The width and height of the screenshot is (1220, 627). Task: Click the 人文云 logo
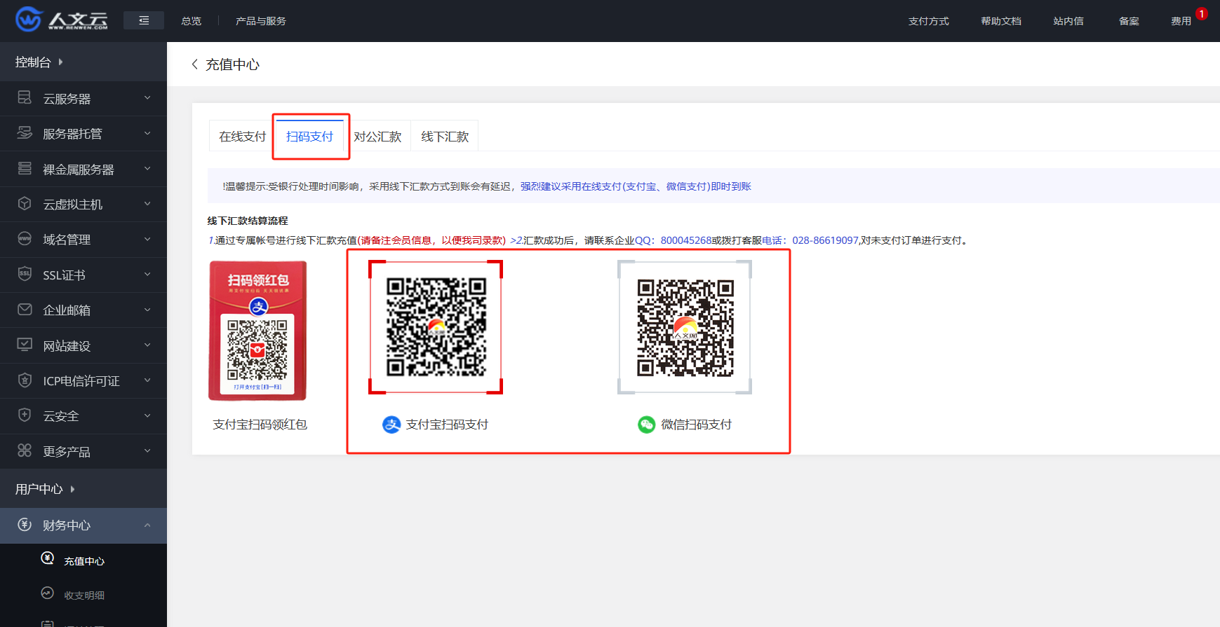tap(62, 20)
